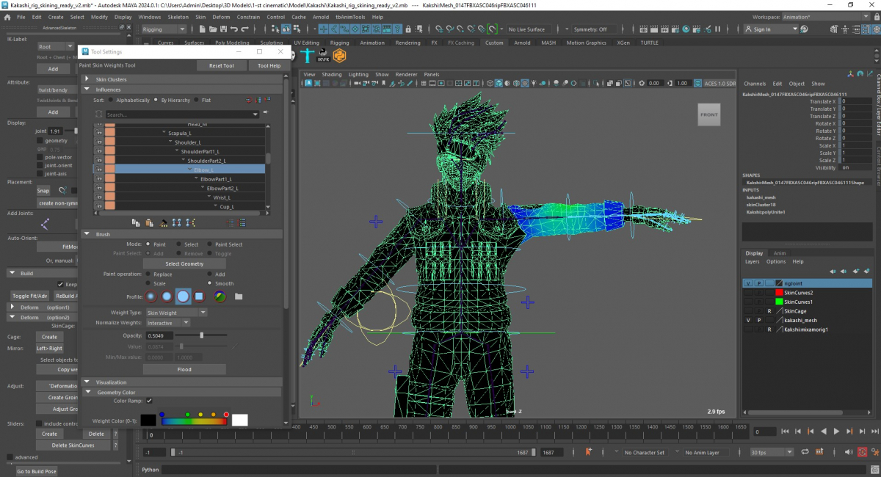Toggle the lock icon on Elbow_L influence
The height and width of the screenshot is (477, 881).
click(99, 170)
